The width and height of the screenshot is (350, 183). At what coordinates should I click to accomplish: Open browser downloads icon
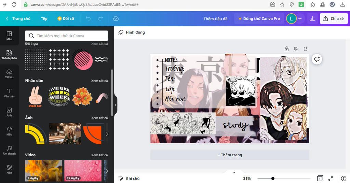(x=342, y=4)
